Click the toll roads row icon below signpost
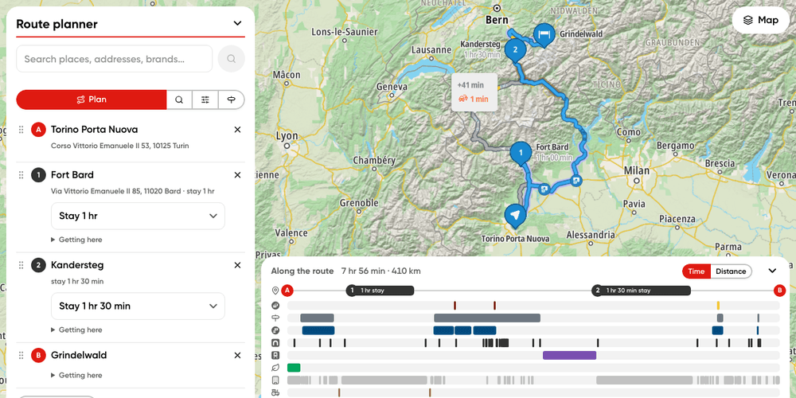Image resolution: width=796 pixels, height=398 pixels. tap(275, 330)
